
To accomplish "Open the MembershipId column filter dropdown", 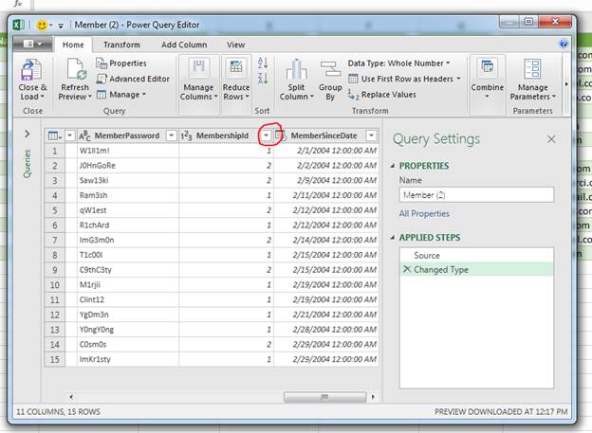I will pyautogui.click(x=267, y=135).
